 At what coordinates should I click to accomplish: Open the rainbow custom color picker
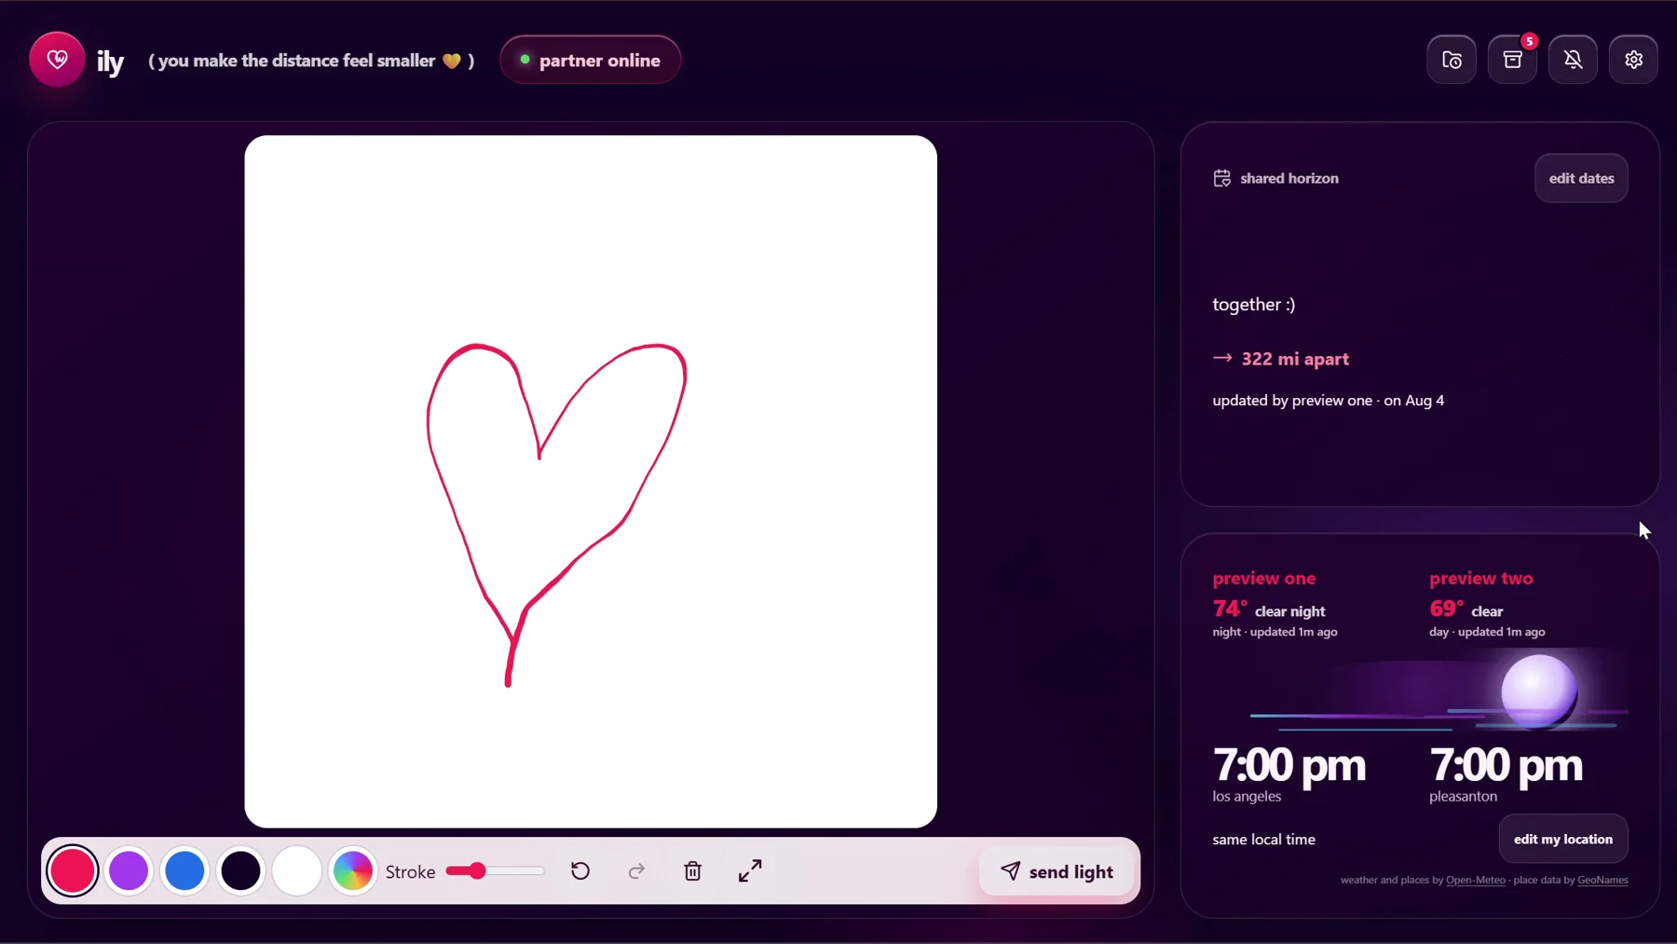coord(353,871)
